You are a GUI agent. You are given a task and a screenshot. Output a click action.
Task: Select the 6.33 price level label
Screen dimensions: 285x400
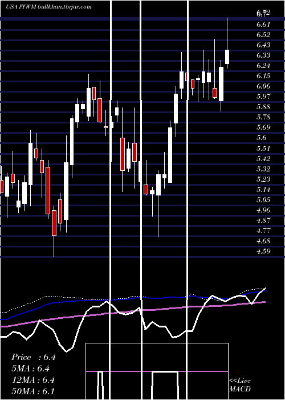pos(263,55)
